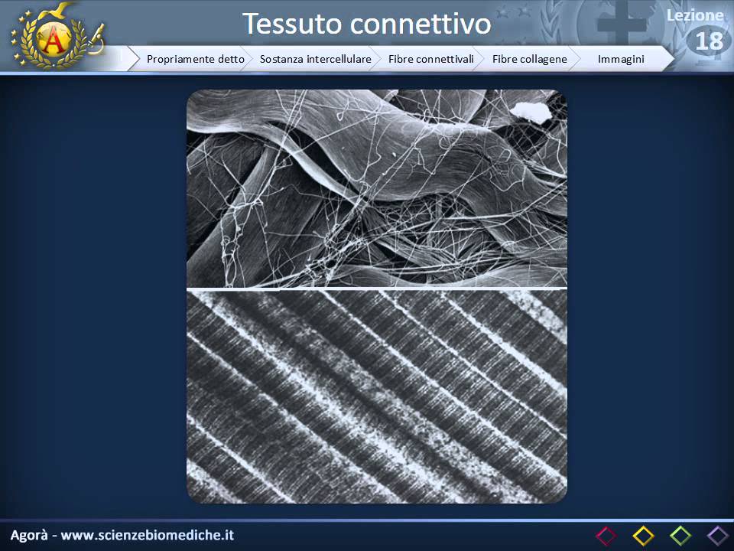The image size is (734, 551).
Task: Click the lesson number 18 badge
Action: 710,41
